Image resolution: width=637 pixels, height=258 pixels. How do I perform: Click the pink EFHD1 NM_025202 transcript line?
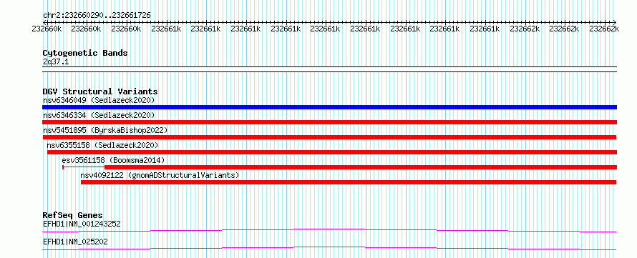coord(329,248)
